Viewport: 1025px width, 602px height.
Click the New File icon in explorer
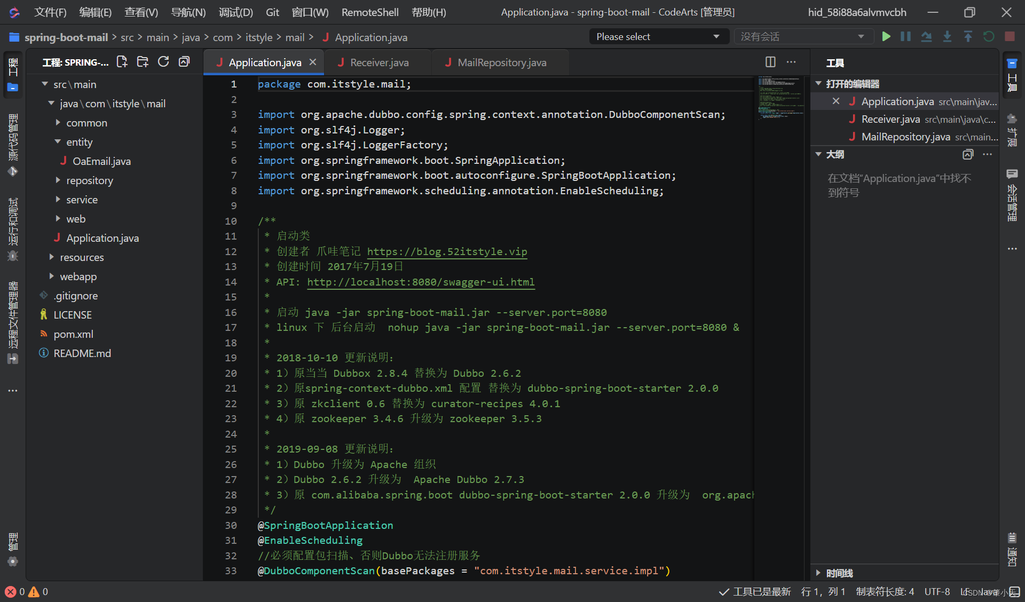122,62
